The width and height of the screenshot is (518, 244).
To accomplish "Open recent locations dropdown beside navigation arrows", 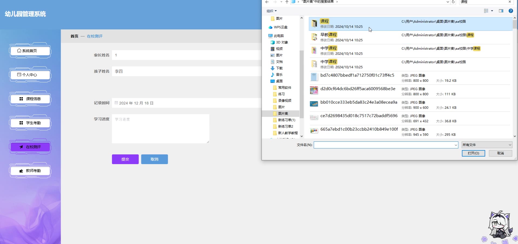I will tap(281, 2).
